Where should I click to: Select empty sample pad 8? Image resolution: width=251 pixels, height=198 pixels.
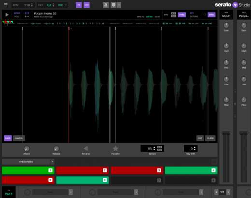click(191, 180)
